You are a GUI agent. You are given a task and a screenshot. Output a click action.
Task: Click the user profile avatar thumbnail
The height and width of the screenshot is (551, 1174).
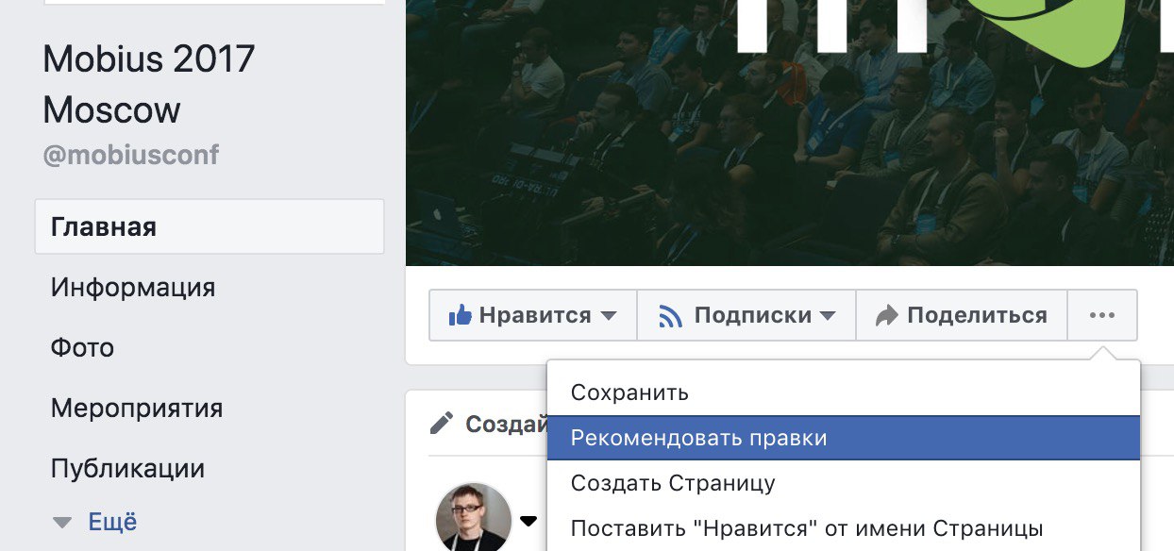(473, 518)
